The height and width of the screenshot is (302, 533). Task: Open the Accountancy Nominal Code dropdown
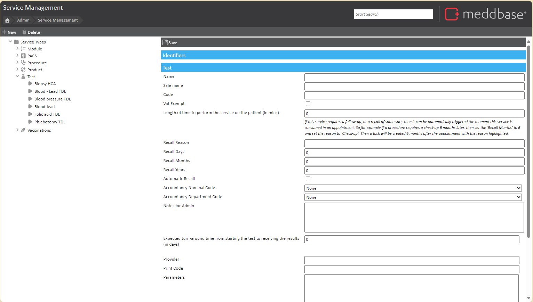tap(413, 188)
